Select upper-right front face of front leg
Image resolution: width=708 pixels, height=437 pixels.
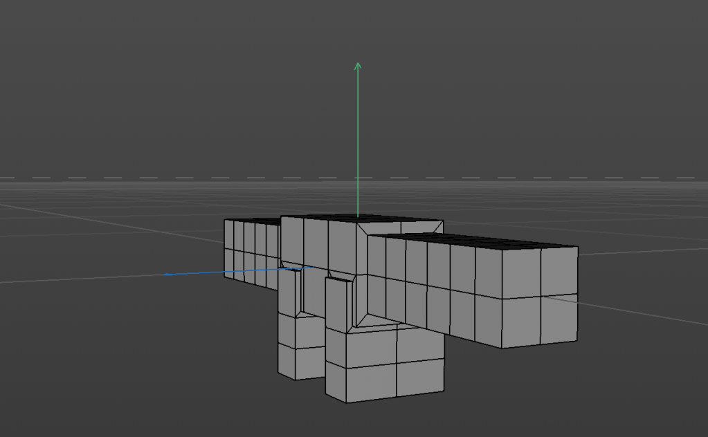(419, 344)
